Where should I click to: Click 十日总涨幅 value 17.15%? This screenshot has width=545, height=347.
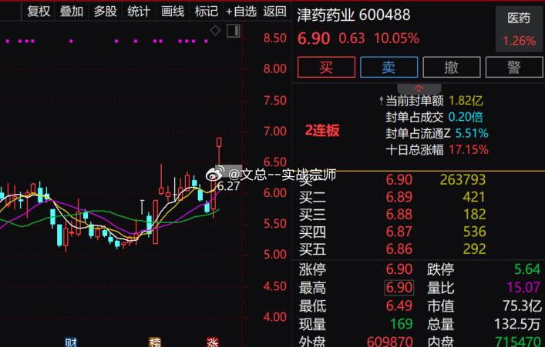pos(469,150)
